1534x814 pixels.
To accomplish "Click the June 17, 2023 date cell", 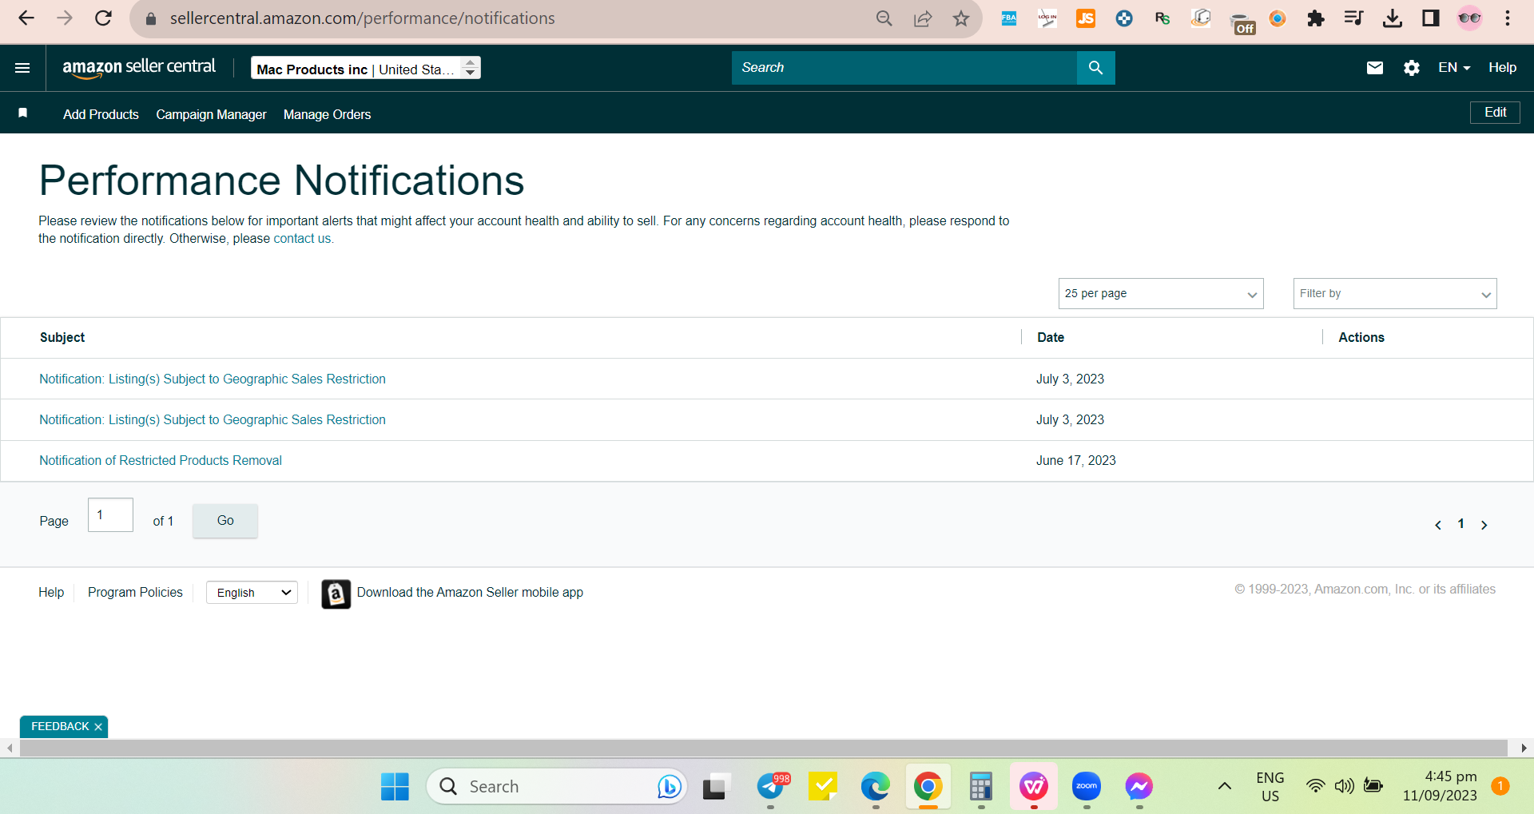I will [1076, 461].
